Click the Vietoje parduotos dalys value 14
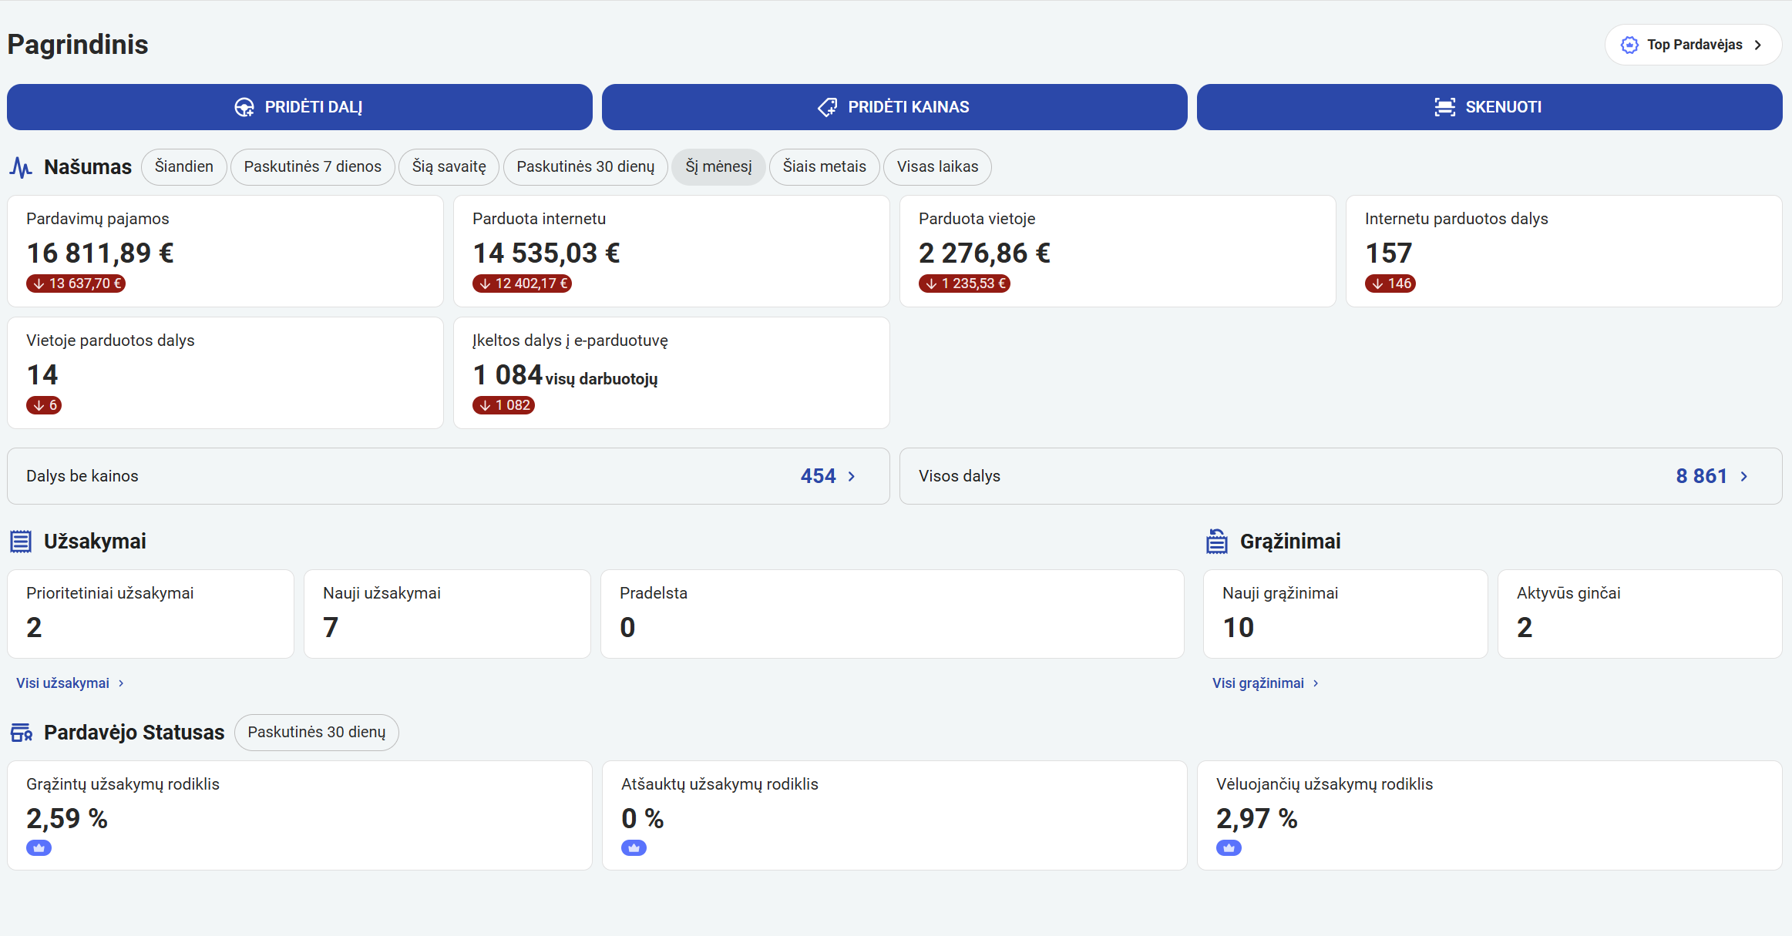The image size is (1792, 936). coord(42,375)
